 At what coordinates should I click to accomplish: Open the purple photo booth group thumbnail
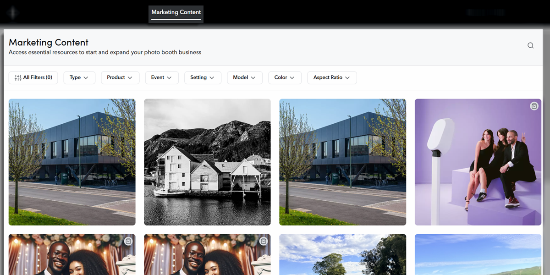tap(478, 162)
